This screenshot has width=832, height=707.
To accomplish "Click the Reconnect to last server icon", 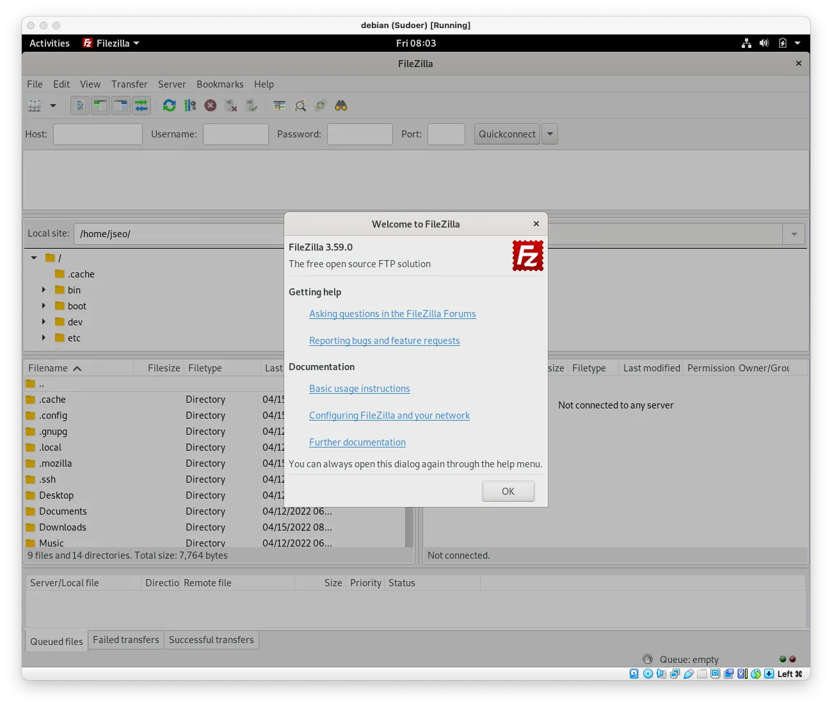I will click(252, 105).
